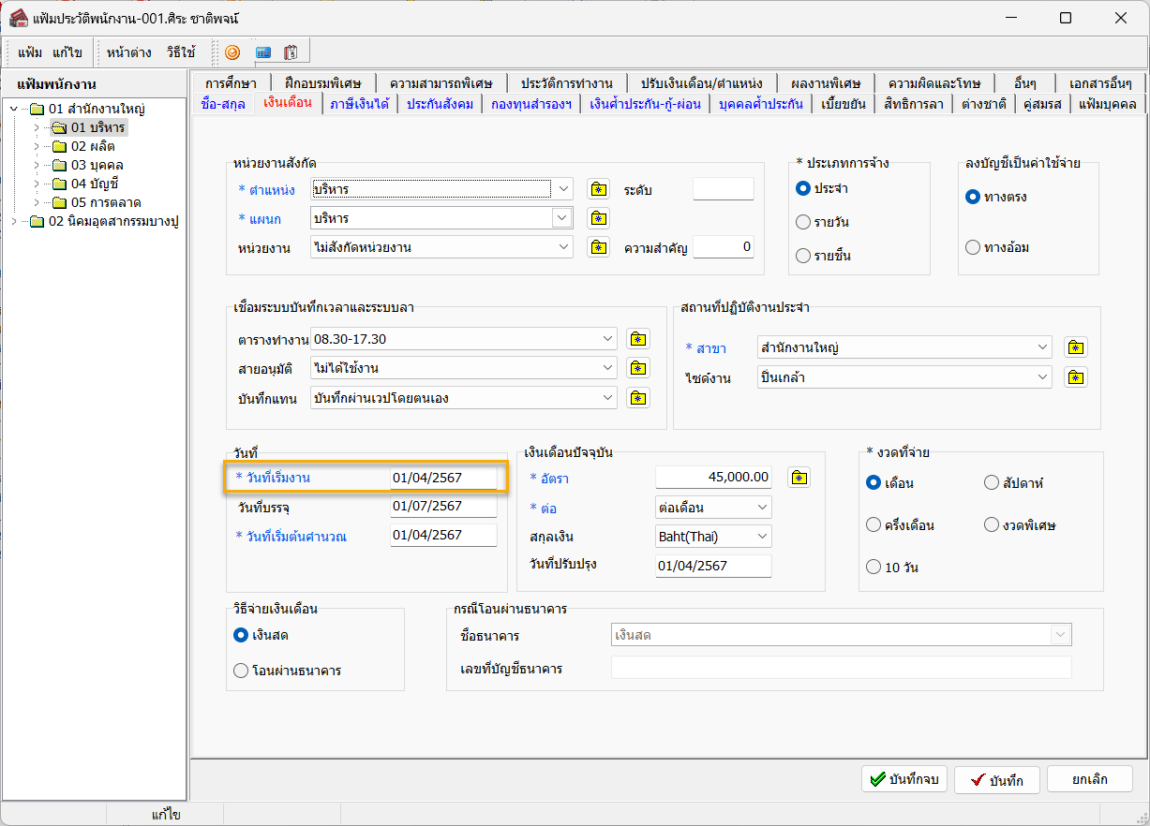Open the blue calculator icon in the toolbar

click(x=263, y=52)
